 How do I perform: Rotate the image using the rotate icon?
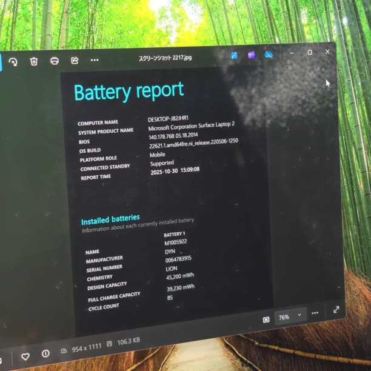point(13,62)
